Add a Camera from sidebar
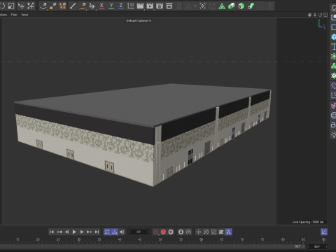Viewport: 336px width, 252px height. [x=334, y=125]
